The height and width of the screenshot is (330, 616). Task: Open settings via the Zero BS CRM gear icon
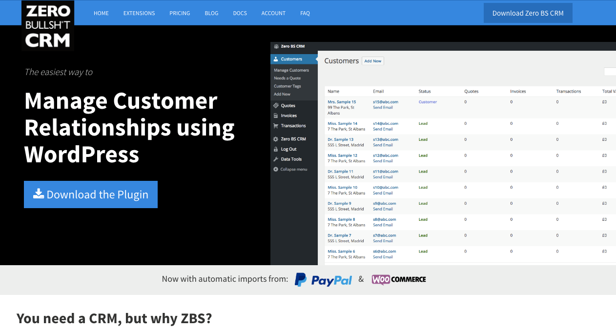point(276,138)
